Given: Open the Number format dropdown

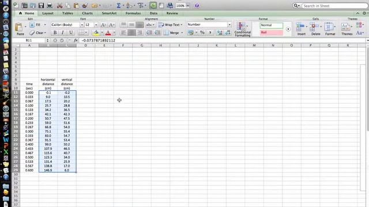Looking at the screenshot, I should pos(229,25).
